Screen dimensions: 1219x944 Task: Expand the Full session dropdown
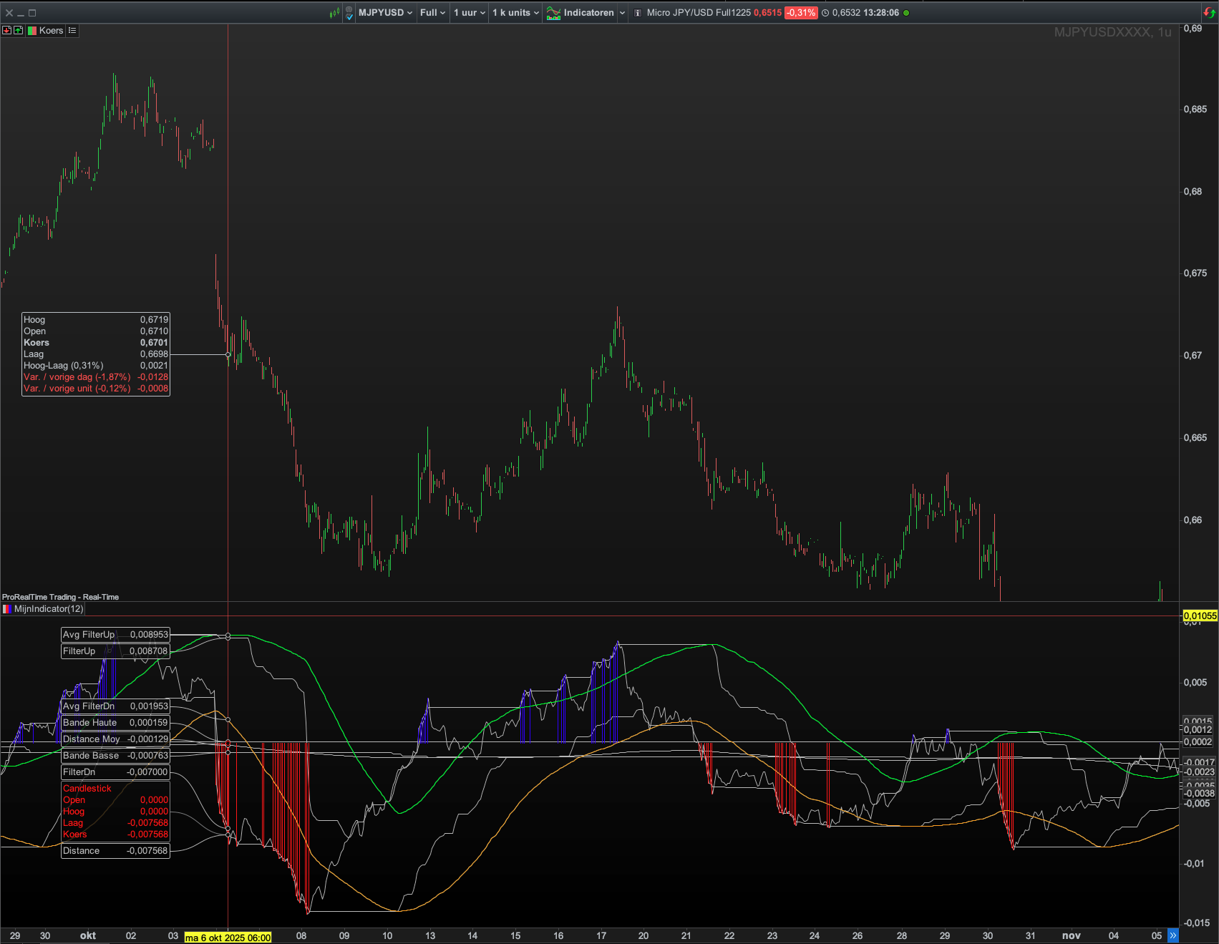pos(432,13)
